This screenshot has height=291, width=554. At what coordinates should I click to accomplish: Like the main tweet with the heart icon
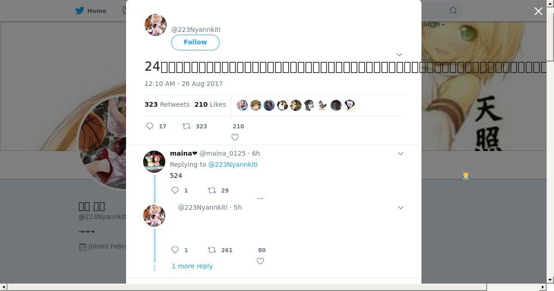pos(235,137)
